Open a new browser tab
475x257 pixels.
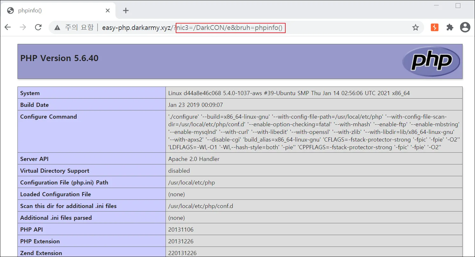pos(126,10)
